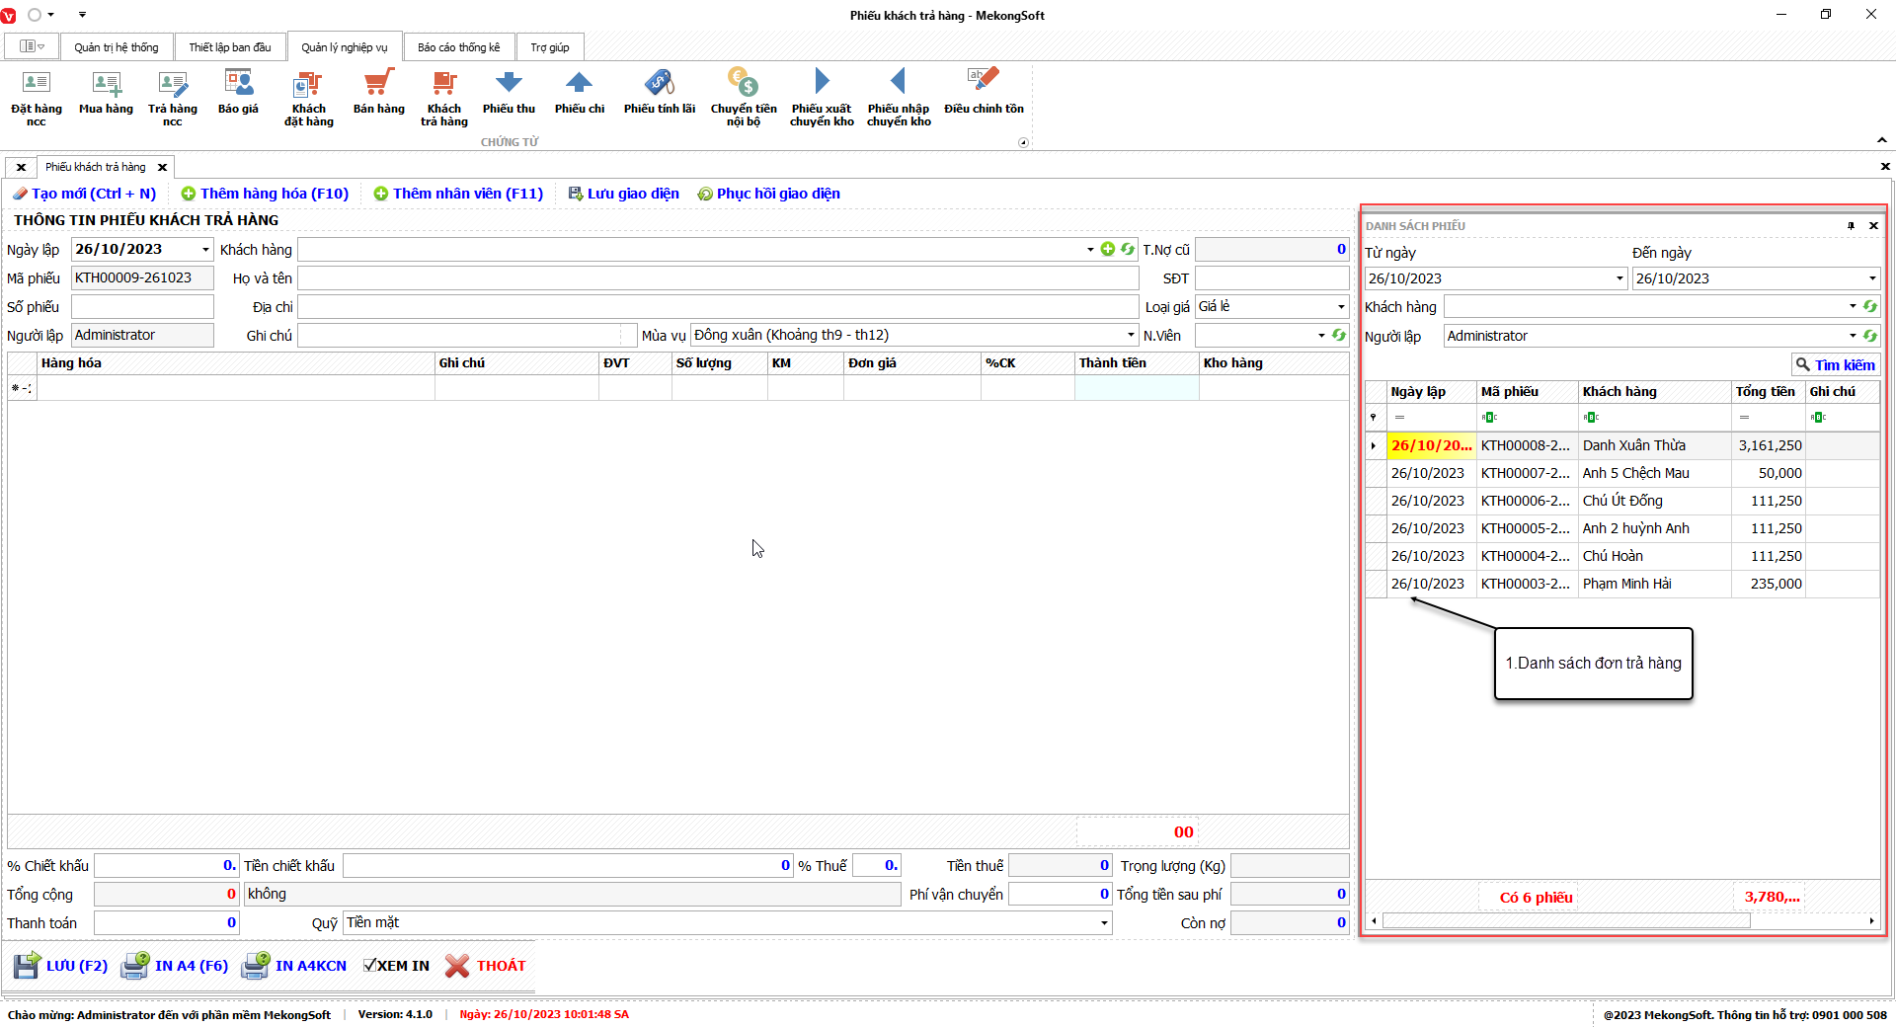Pin the Danh sách phiếu panel
The height and width of the screenshot is (1027, 1896).
tap(1851, 226)
